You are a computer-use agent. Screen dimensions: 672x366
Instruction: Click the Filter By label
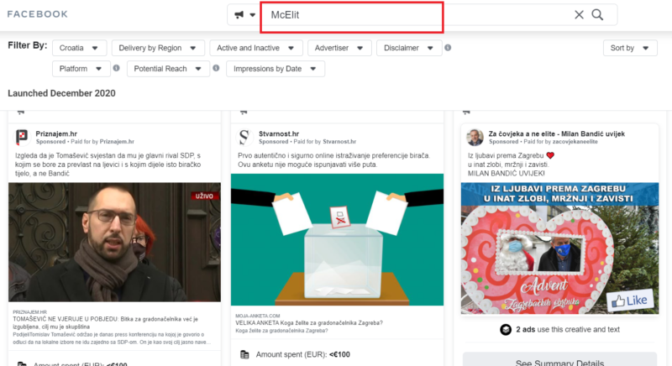click(28, 45)
